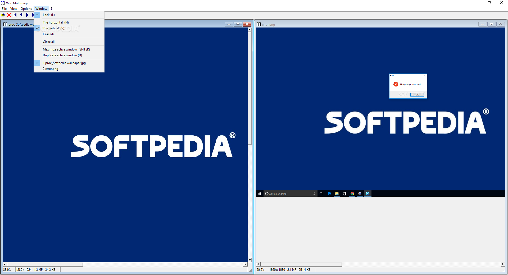The width and height of the screenshot is (508, 275).
Task: Open the File menu
Action: click(x=4, y=9)
